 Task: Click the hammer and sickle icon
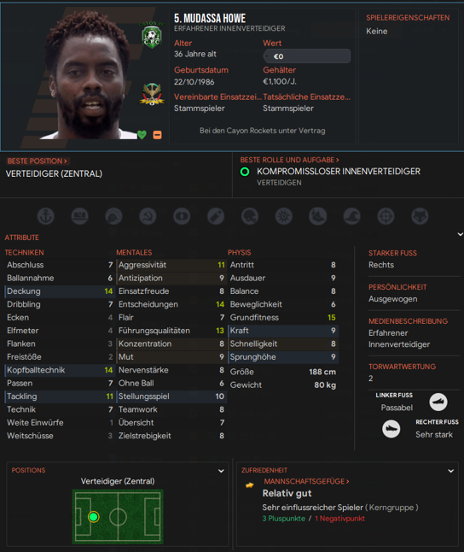[148, 216]
